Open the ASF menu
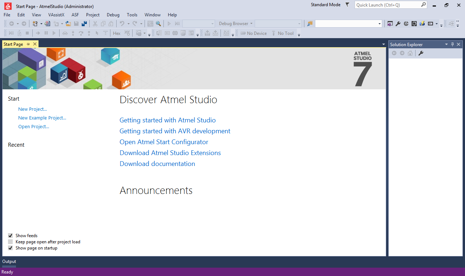 tap(75, 15)
